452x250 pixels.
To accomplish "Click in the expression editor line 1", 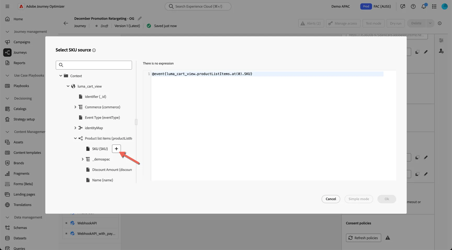I will [x=268, y=74].
